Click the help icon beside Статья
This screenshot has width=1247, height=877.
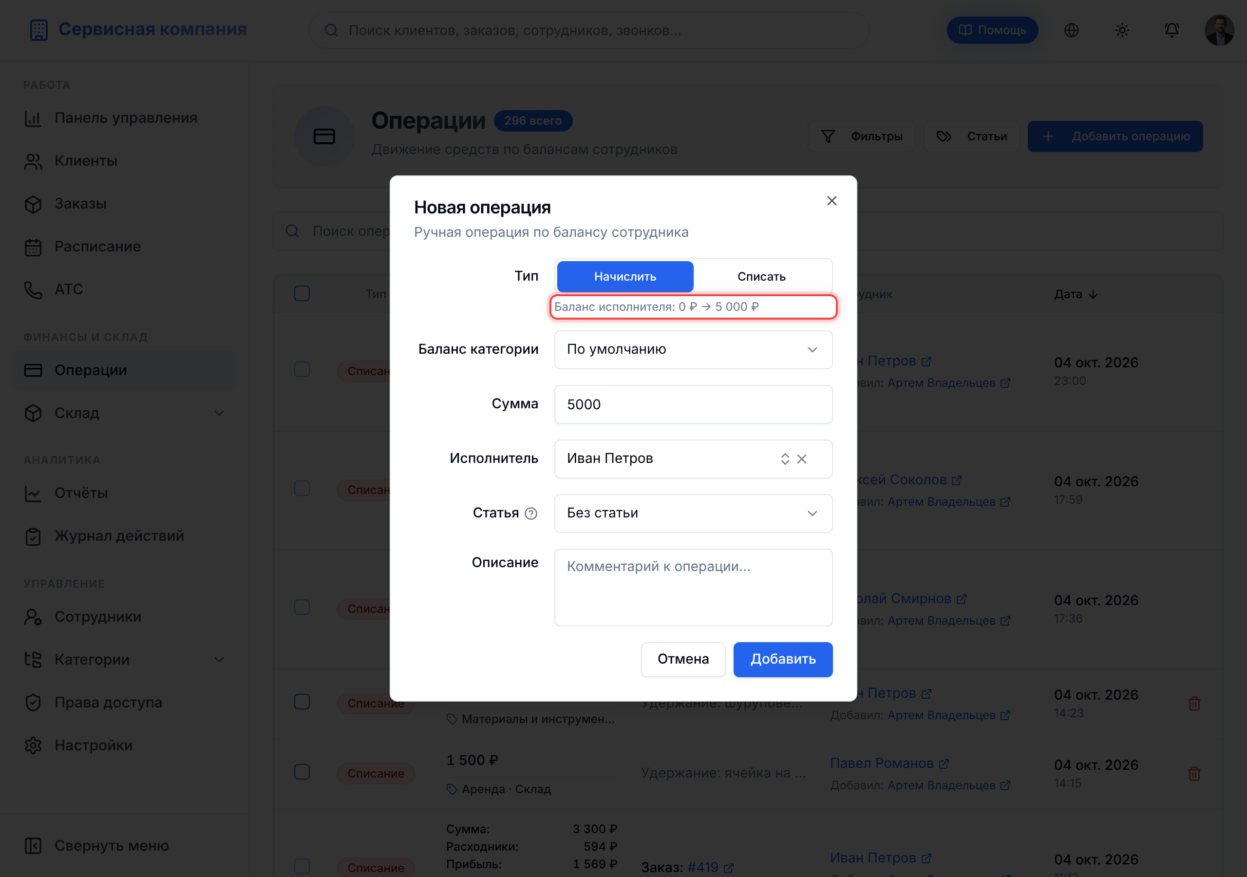(x=530, y=514)
